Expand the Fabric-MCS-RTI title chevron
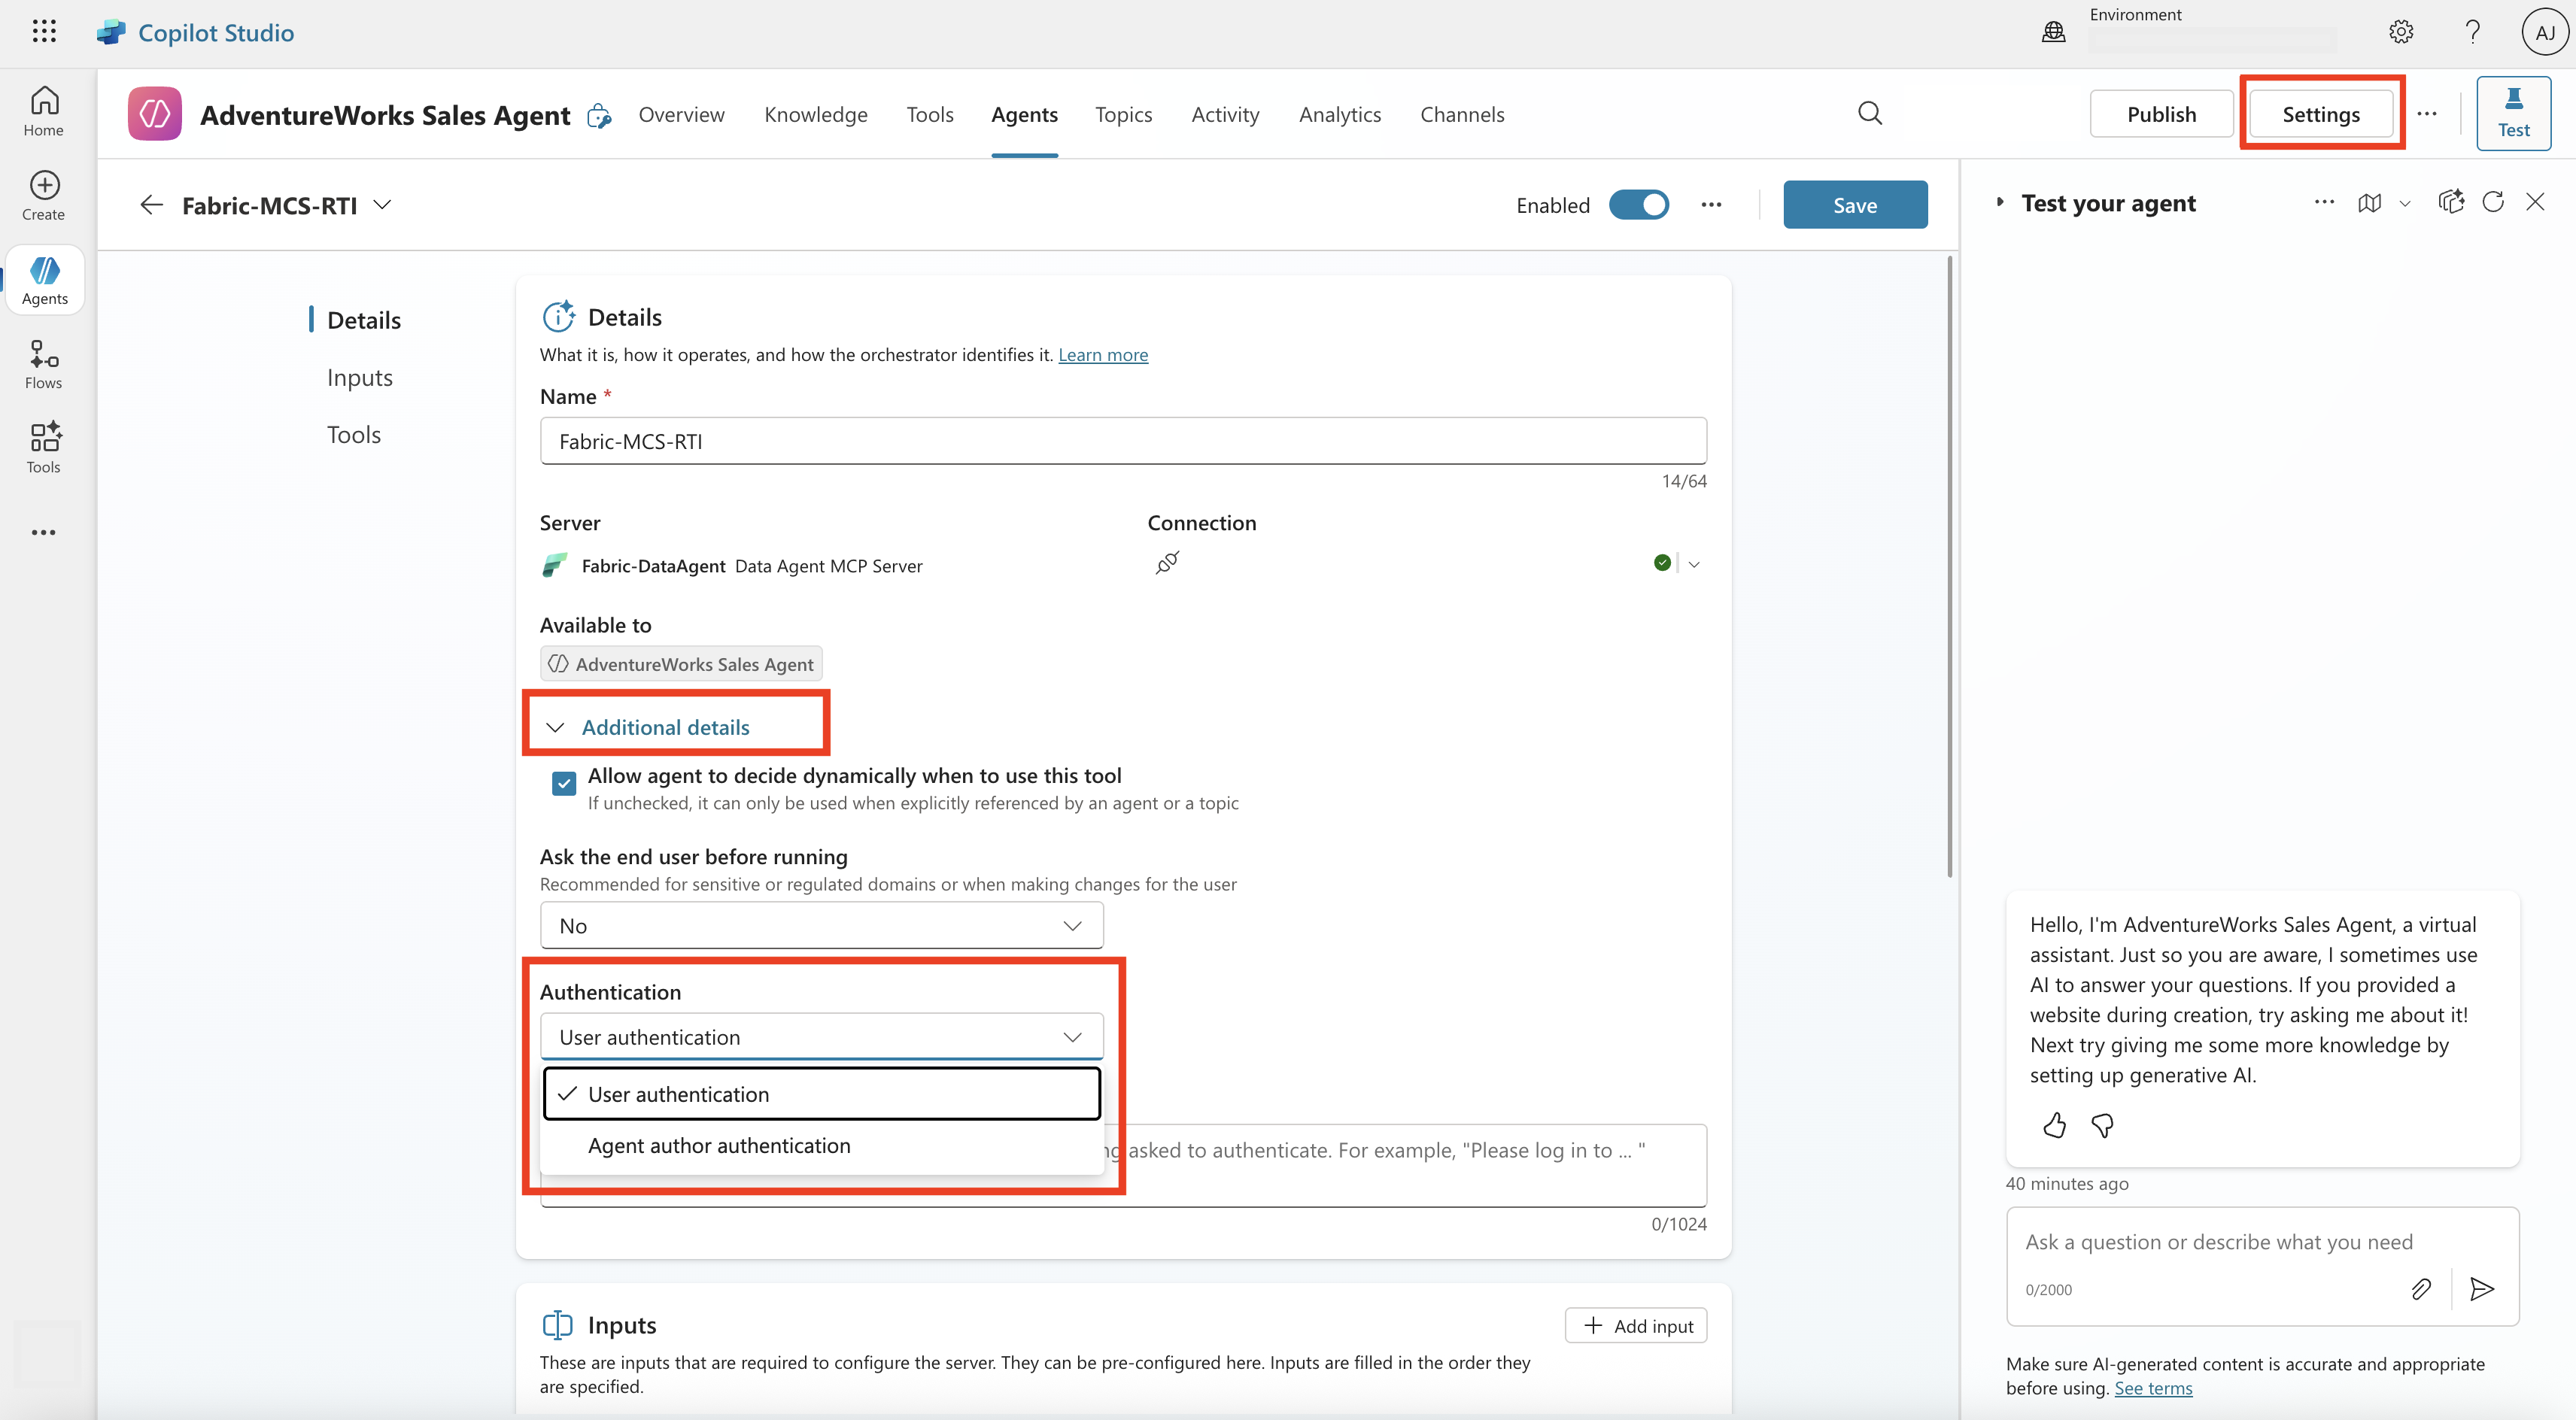The height and width of the screenshot is (1420, 2576). pyautogui.click(x=382, y=205)
